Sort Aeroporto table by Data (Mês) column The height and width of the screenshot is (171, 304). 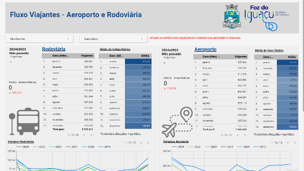point(211,57)
